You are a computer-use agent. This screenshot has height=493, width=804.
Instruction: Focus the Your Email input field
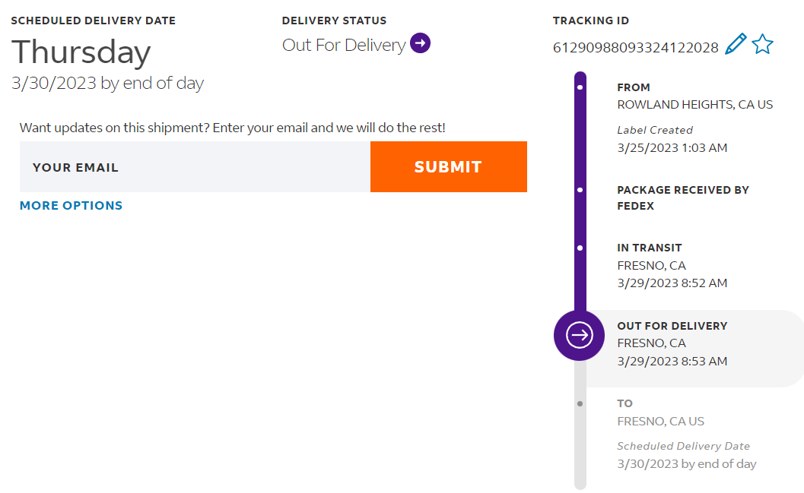(x=195, y=167)
